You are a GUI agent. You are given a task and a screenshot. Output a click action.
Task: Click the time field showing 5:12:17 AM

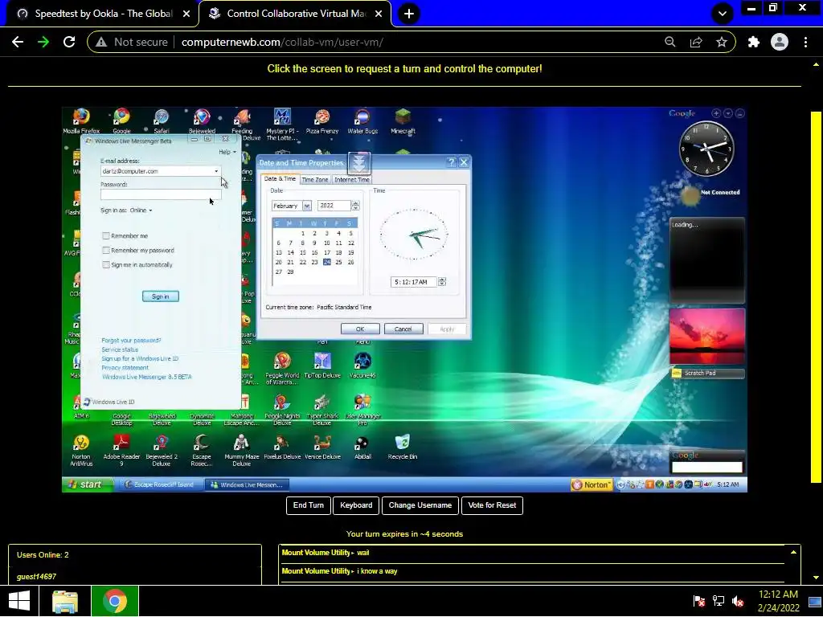coord(413,282)
